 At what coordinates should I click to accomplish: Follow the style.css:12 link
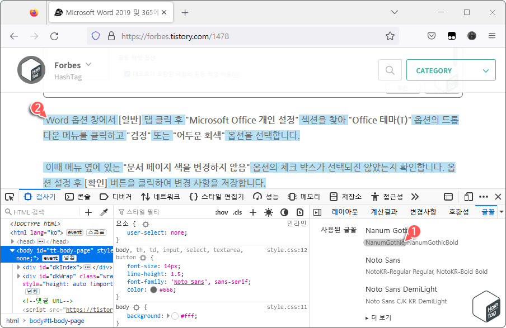pos(287,250)
